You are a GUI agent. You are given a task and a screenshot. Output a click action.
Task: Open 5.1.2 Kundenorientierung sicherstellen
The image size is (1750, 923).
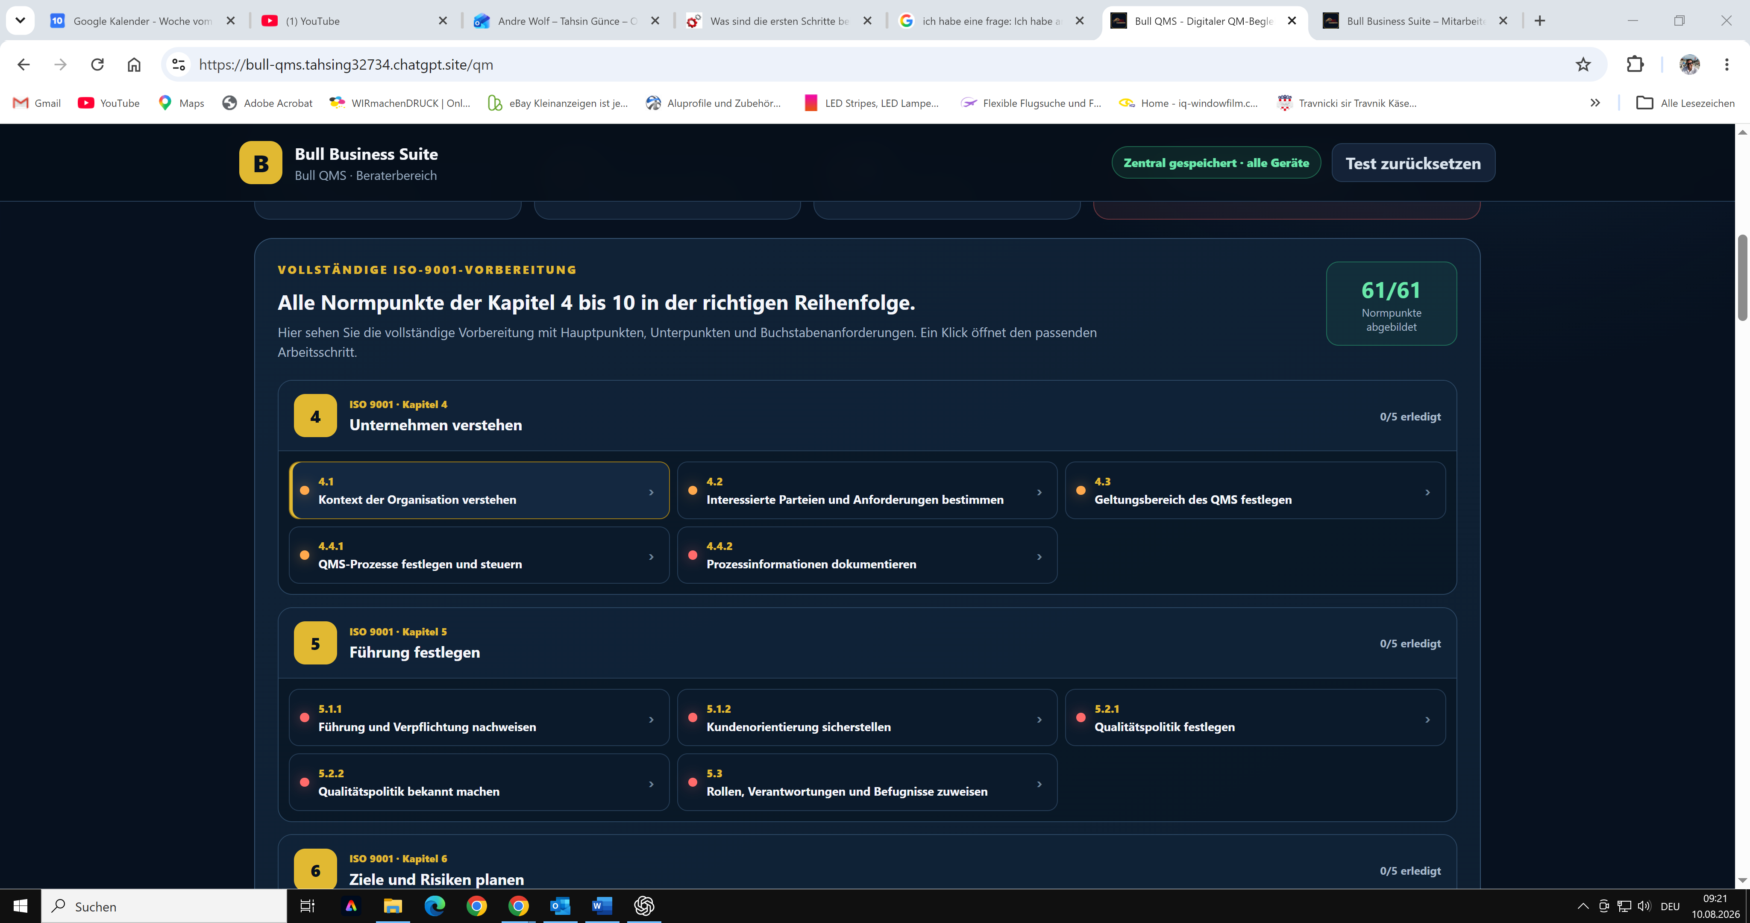[x=867, y=718]
